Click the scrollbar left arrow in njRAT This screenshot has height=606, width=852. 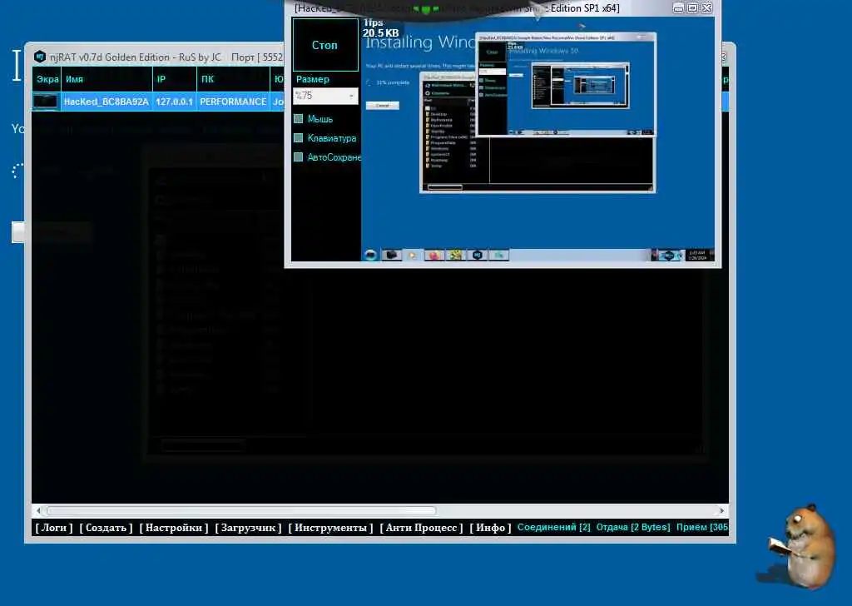[38, 511]
